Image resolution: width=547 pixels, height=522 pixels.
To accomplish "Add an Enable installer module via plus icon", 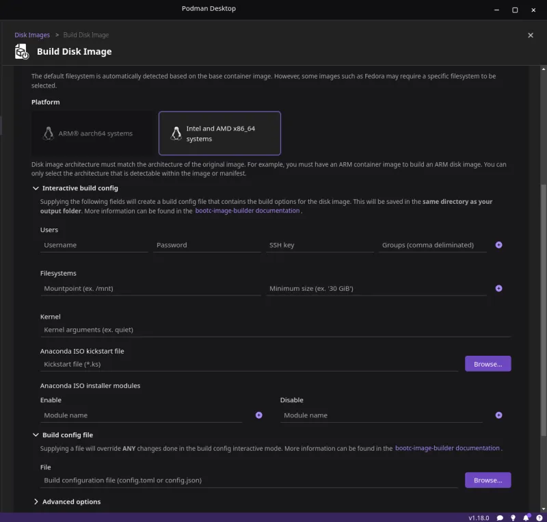I will coord(258,415).
